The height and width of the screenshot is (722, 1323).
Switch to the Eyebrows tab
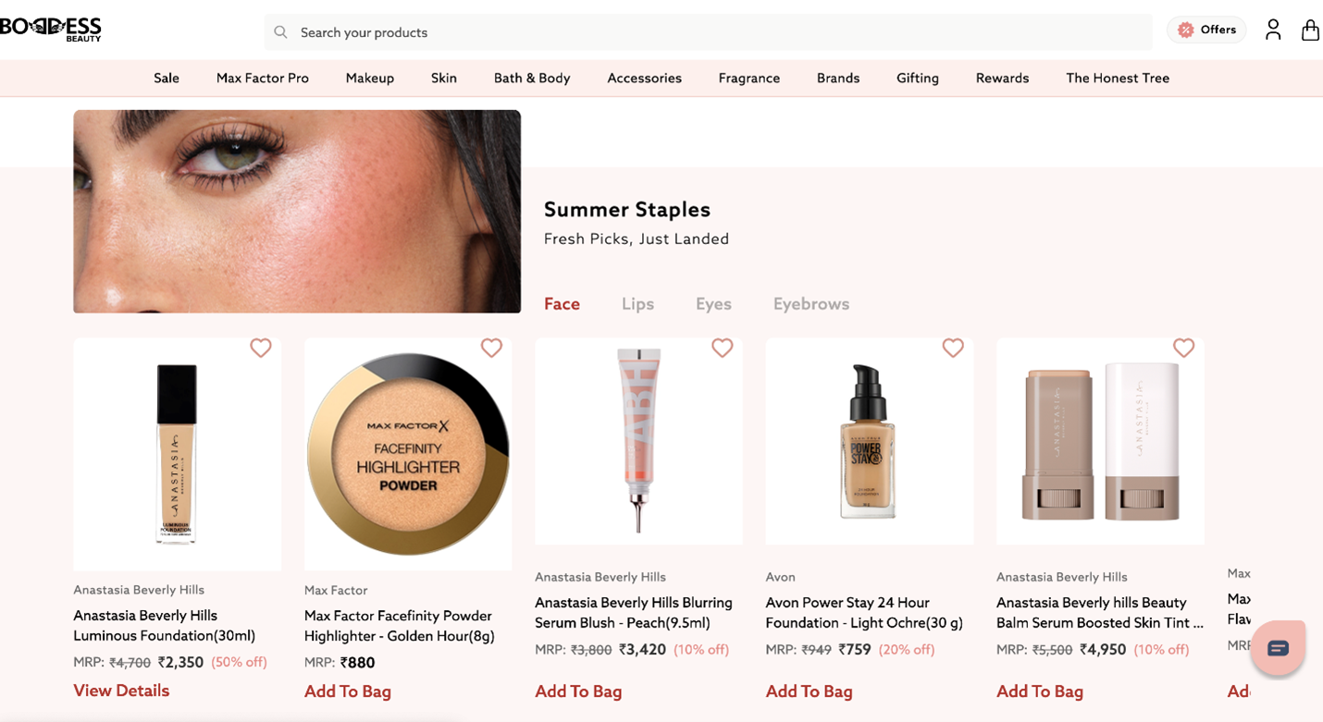coord(811,303)
